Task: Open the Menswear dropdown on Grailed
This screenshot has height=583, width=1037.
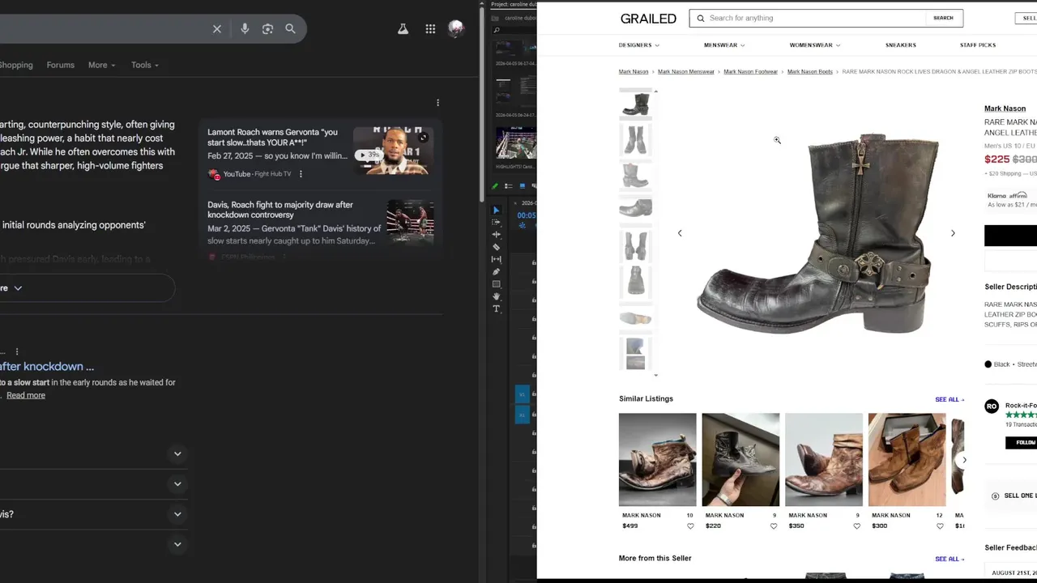Action: tap(724, 45)
